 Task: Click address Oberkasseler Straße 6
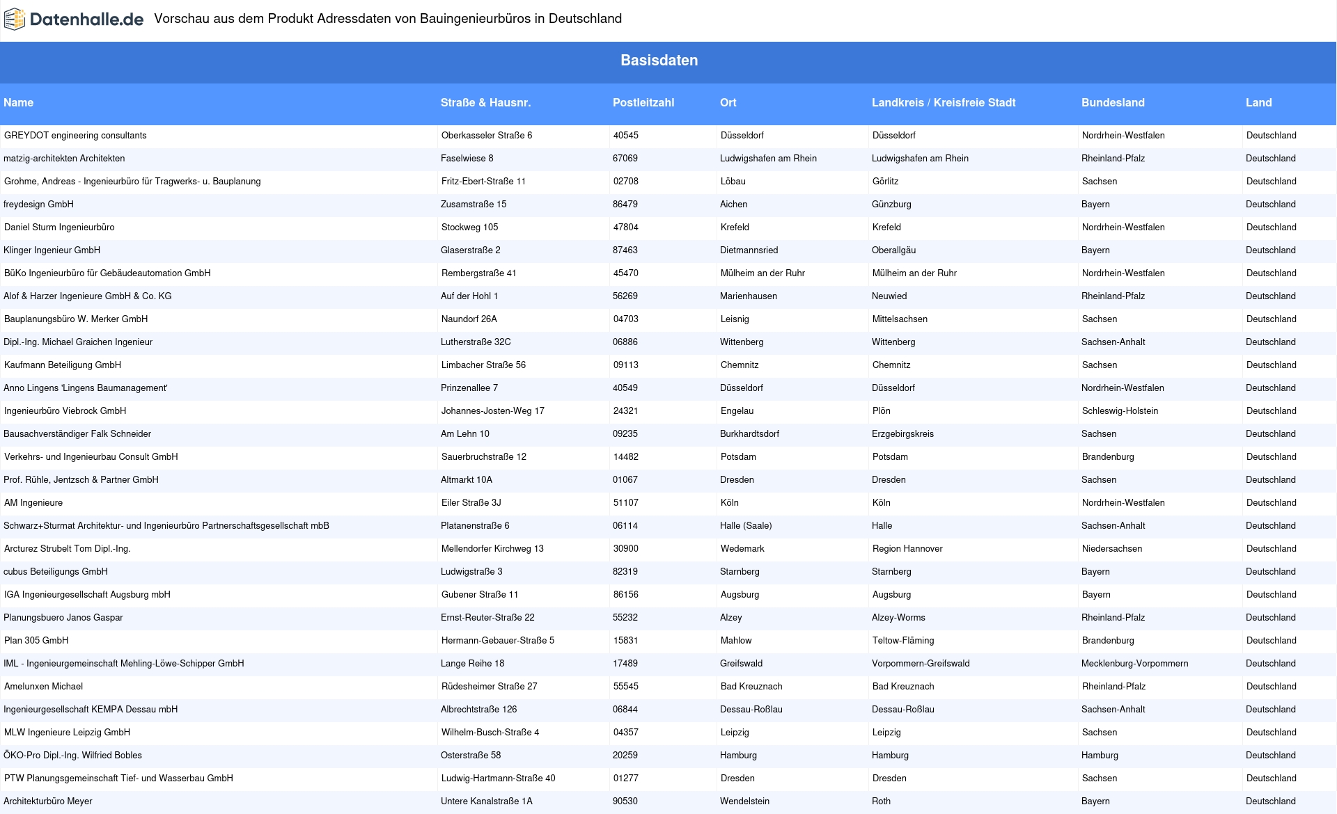click(487, 136)
